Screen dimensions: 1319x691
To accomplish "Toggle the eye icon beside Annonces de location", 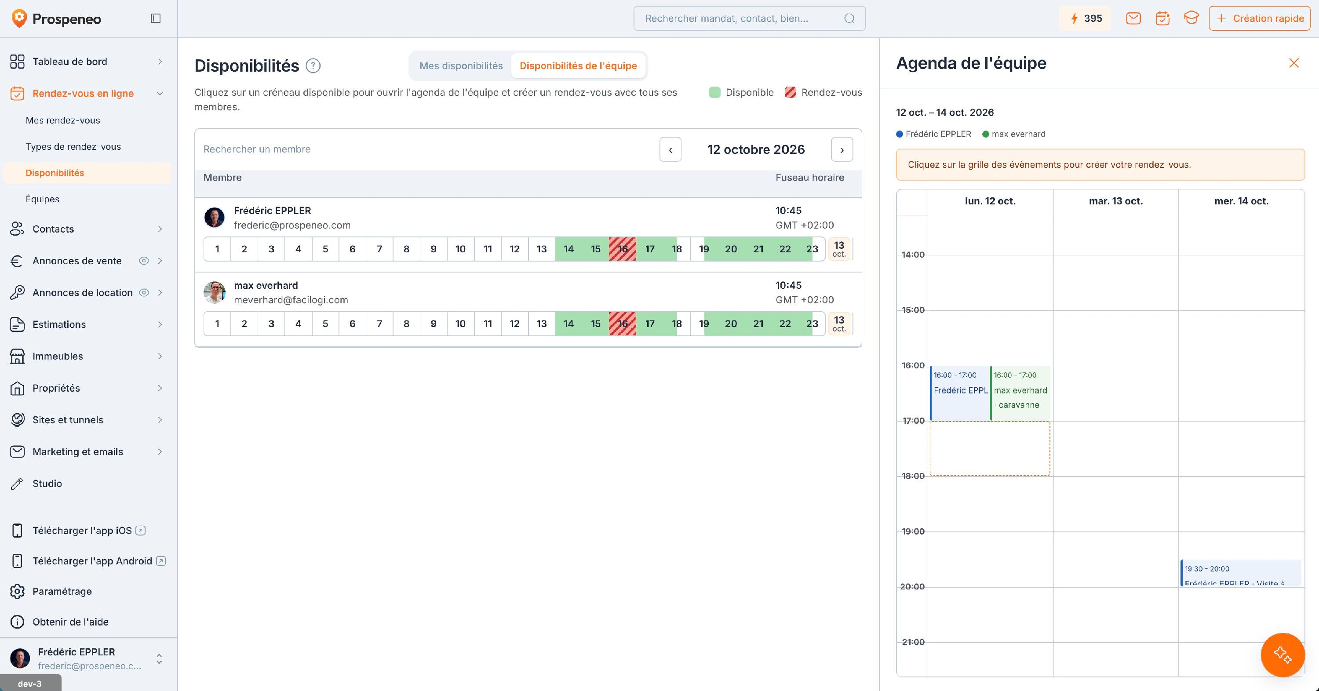I will tap(144, 293).
